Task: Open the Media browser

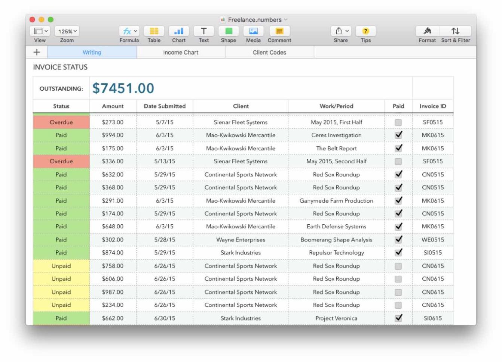Action: [253, 31]
